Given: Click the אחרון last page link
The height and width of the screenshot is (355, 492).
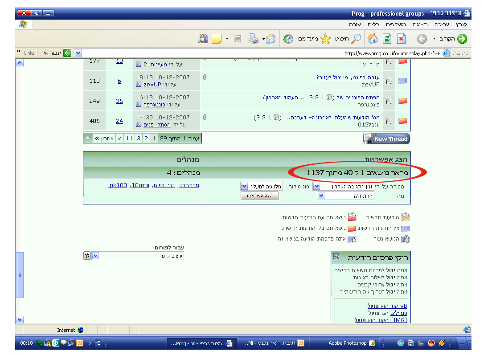Looking at the screenshot, I should tap(104, 138).
